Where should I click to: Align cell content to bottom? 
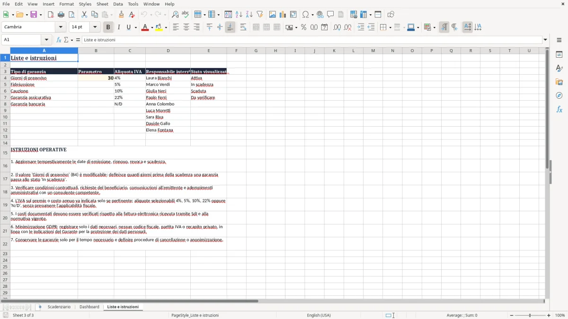pyautogui.click(x=230, y=27)
